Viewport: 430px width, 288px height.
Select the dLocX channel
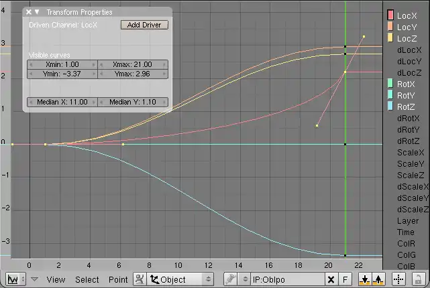(x=409, y=50)
